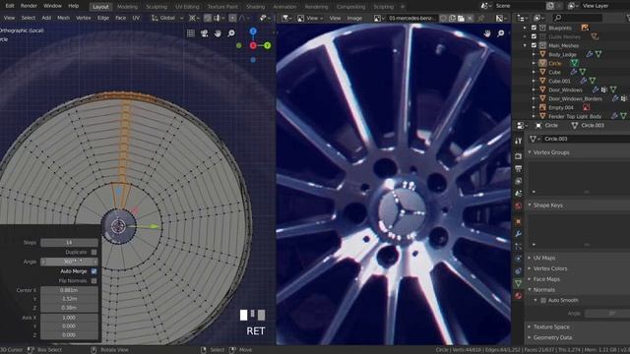Open the Render properties tab

pyautogui.click(x=519, y=155)
